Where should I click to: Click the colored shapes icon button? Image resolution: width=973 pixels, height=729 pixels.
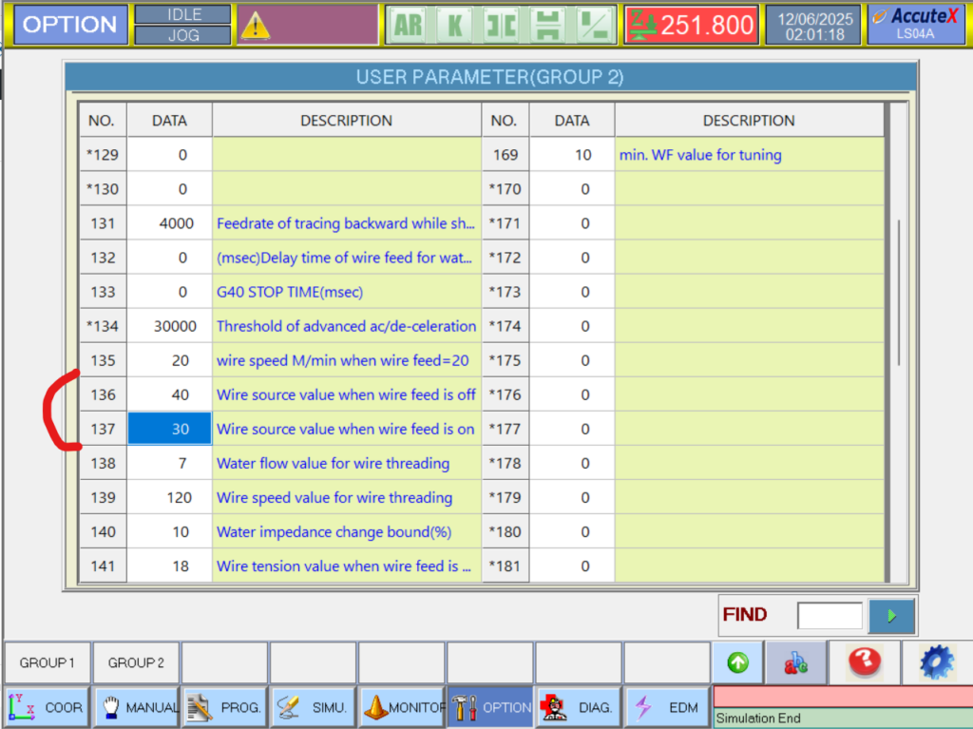coord(795,662)
